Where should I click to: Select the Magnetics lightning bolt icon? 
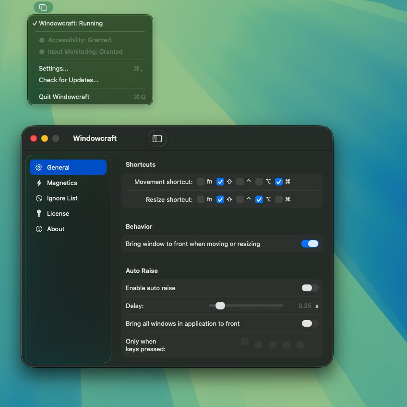pos(39,183)
